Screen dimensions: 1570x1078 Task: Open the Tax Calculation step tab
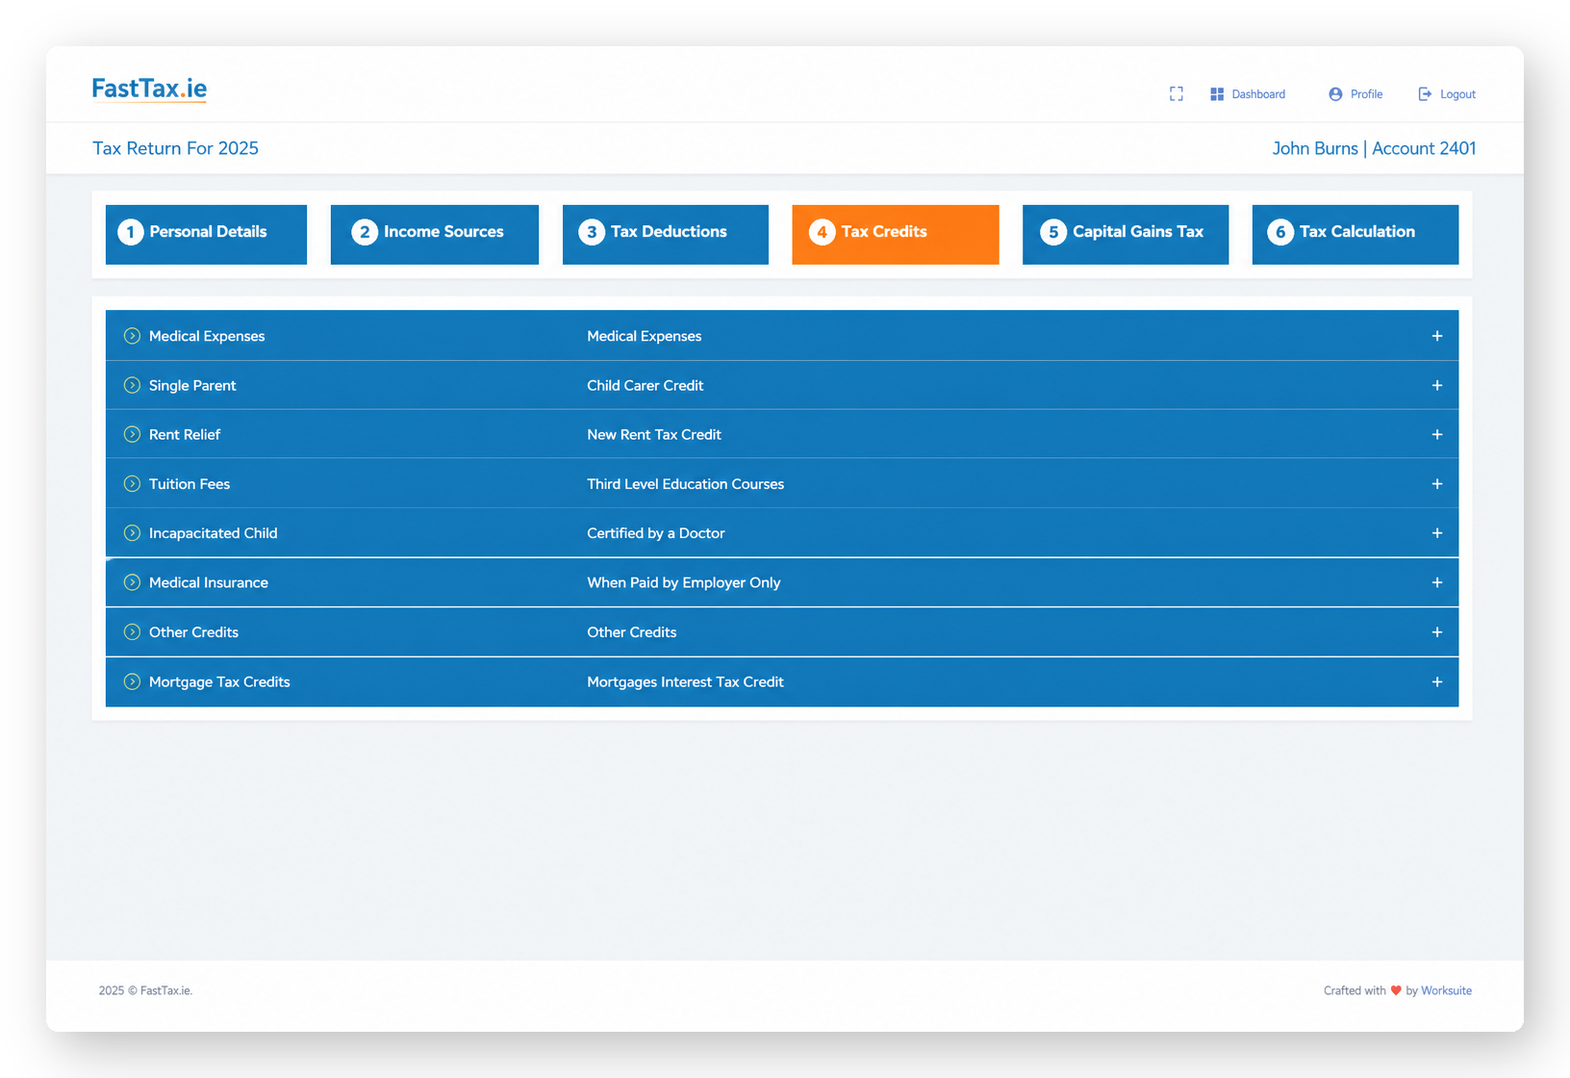pos(1355,234)
